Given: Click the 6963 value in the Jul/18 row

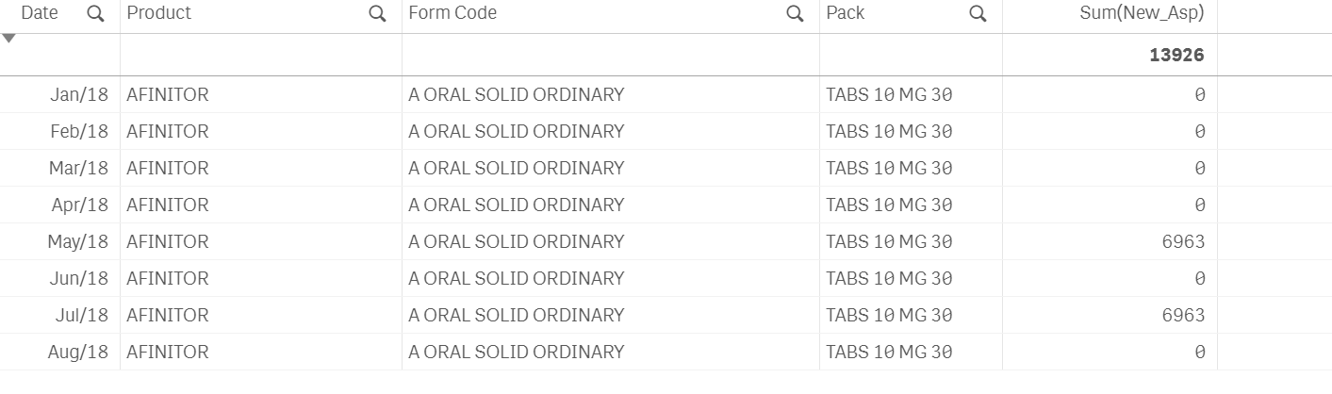Looking at the screenshot, I should click(x=1183, y=315).
